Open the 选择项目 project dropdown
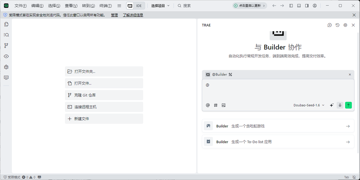The image size is (360, 180). click(160, 6)
